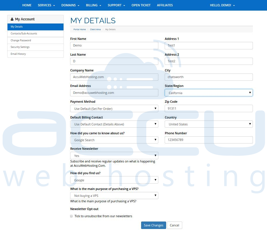Go to HOME in the navigation bar
This screenshot has width=267, height=233.
tap(27, 5)
